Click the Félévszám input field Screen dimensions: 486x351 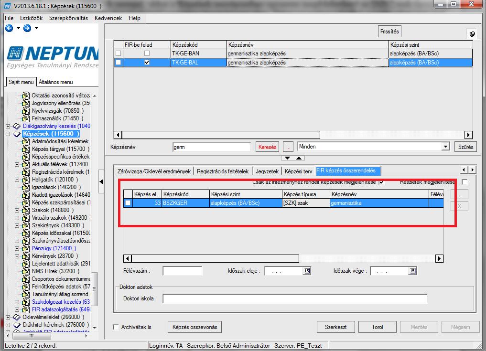point(182,271)
